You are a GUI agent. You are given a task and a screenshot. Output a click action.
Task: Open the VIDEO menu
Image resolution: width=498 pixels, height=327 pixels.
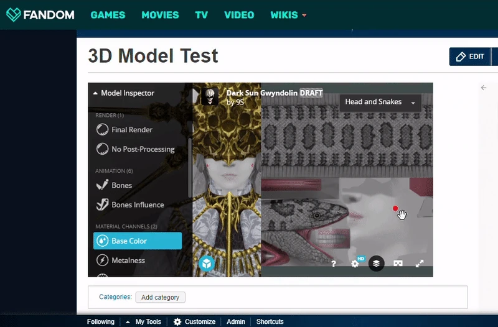tap(239, 15)
